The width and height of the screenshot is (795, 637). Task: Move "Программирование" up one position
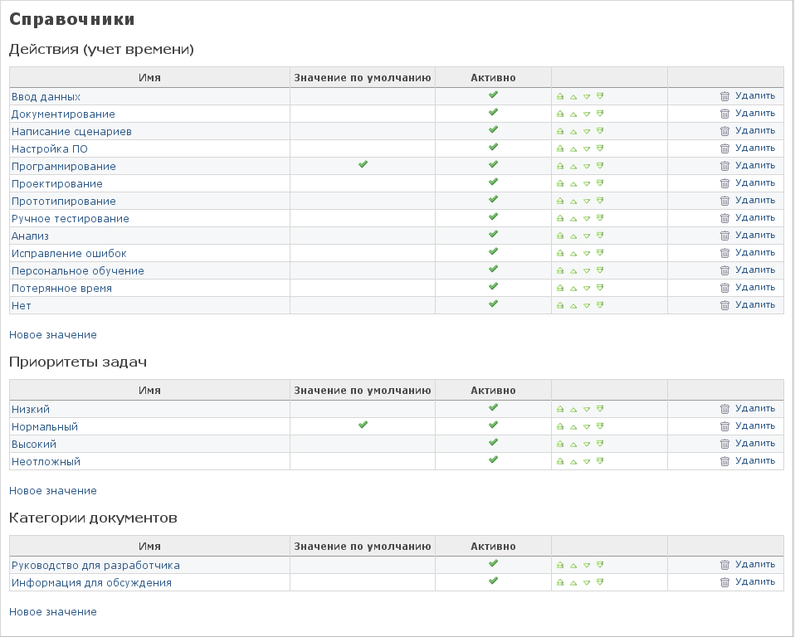[573, 166]
